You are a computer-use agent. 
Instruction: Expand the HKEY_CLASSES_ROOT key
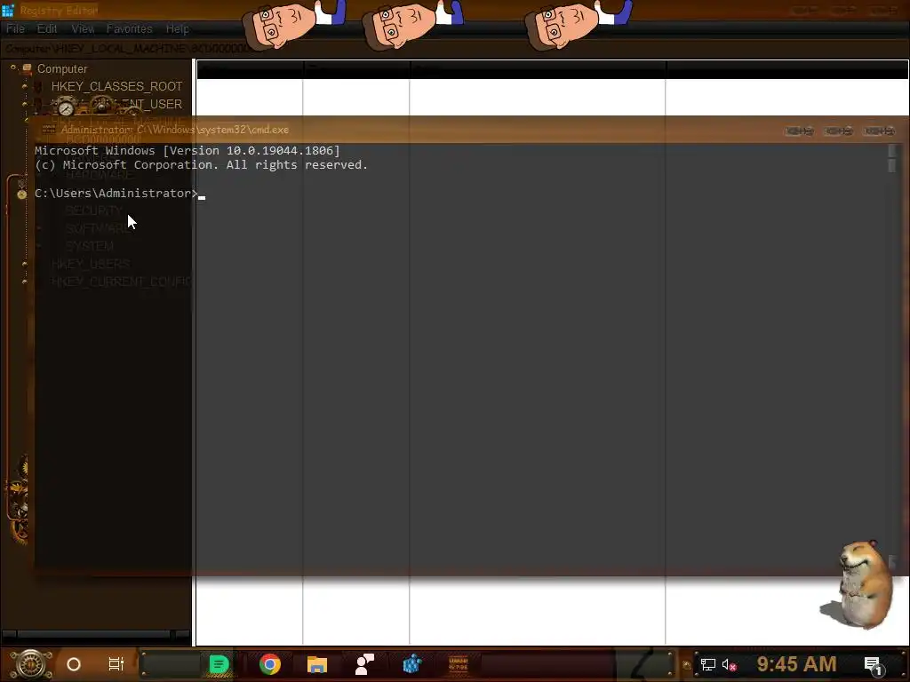pos(24,86)
